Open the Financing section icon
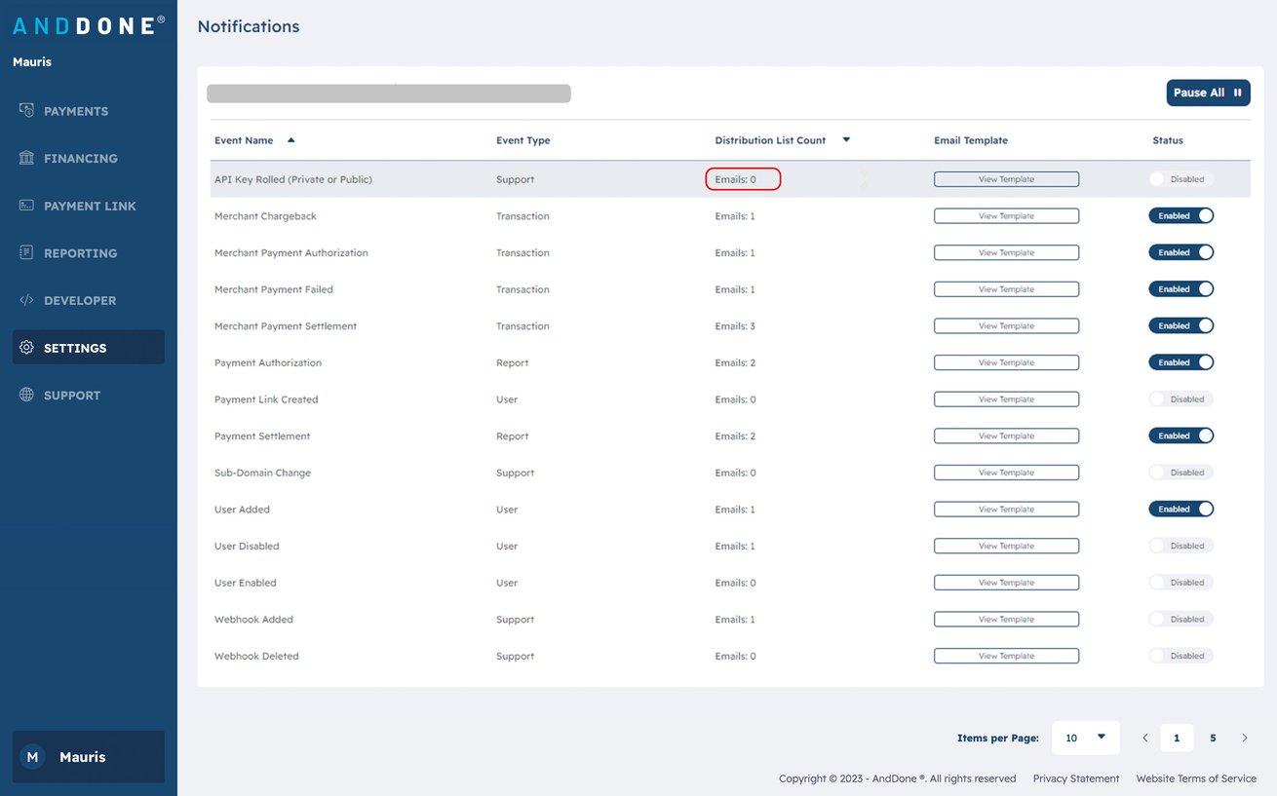The height and width of the screenshot is (796, 1277). tap(24, 158)
